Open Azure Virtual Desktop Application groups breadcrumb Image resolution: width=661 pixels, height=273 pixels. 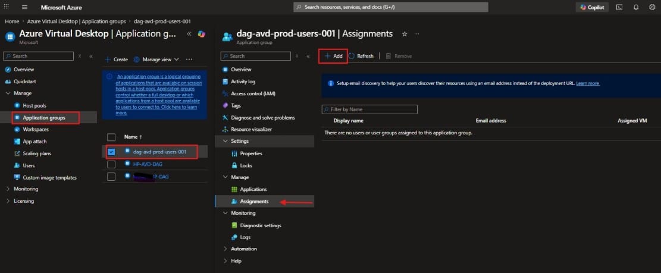coord(76,21)
